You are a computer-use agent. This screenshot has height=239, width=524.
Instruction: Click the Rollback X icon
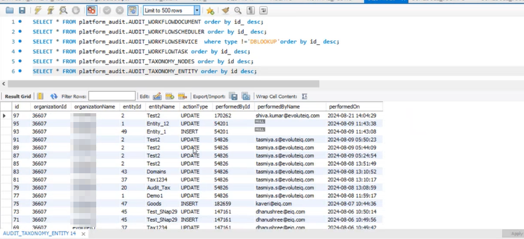tap(120, 11)
